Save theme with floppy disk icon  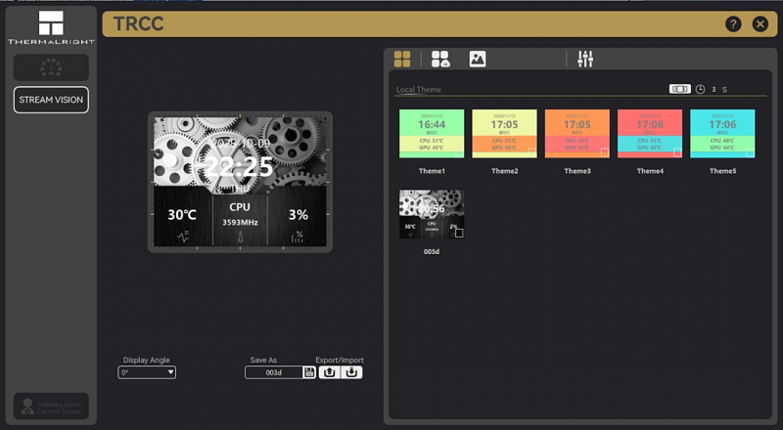tap(309, 372)
